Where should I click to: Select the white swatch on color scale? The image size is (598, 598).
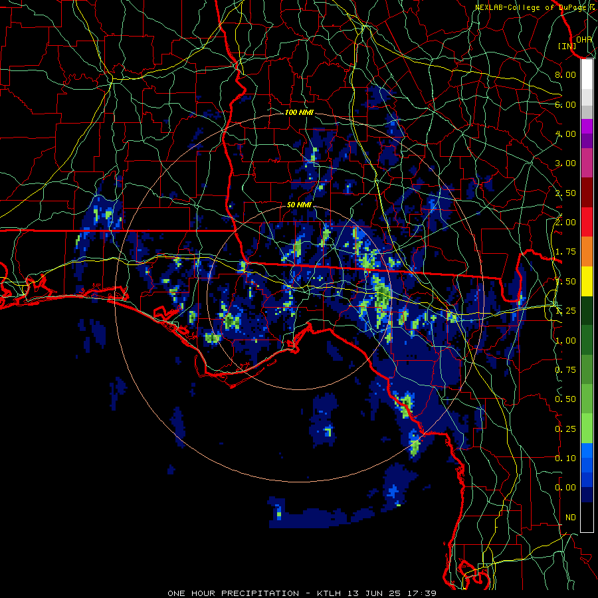click(x=587, y=74)
